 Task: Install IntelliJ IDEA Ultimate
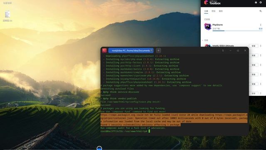tap(254, 46)
